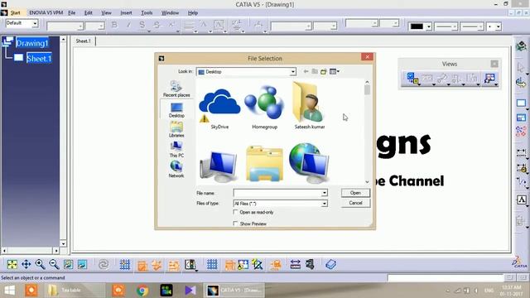This screenshot has height=298, width=530.
Task: Click Up One Level folder icon in dialog
Action: tap(315, 71)
